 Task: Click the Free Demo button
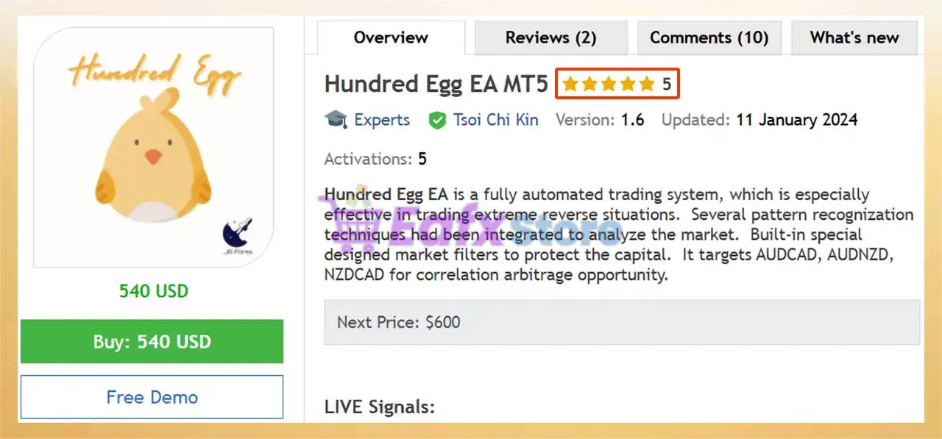point(152,397)
